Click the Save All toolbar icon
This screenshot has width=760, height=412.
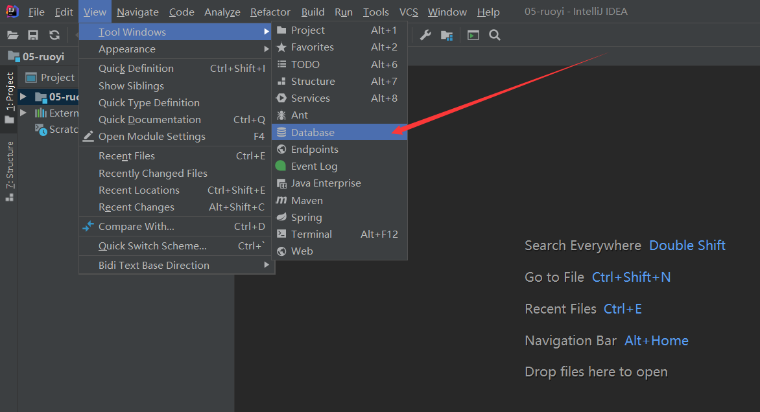tap(33, 35)
